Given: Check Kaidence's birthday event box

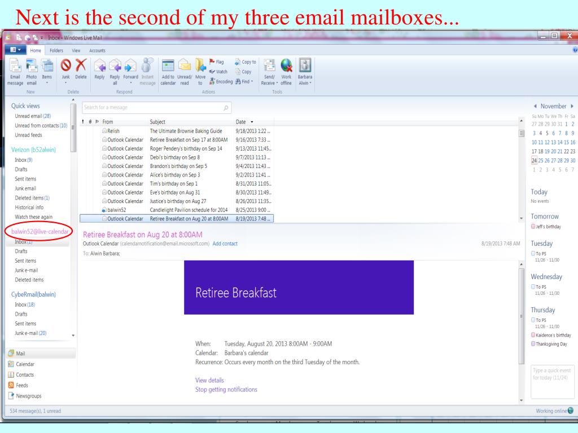Looking at the screenshot, I should pos(533,335).
